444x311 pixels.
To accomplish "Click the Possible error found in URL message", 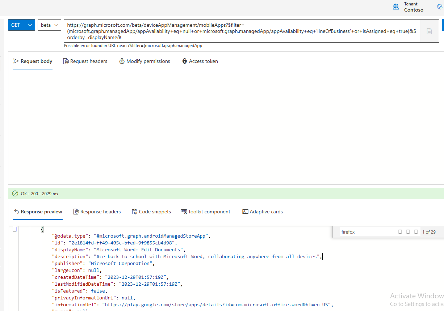I will point(133,46).
